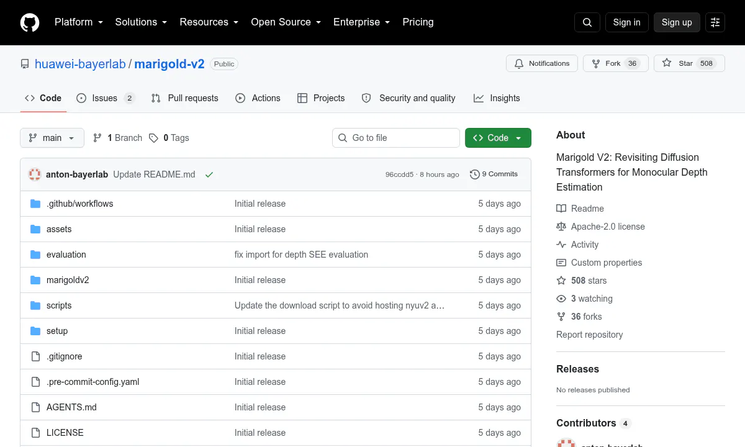View 1 Branch link
The width and height of the screenshot is (745, 447).
coord(117,138)
